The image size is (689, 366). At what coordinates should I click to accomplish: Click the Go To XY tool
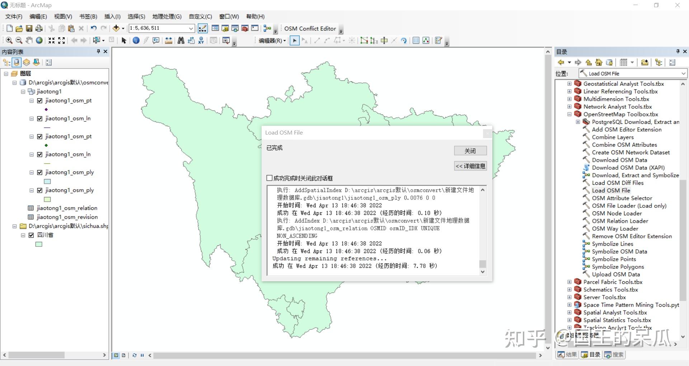coord(201,40)
